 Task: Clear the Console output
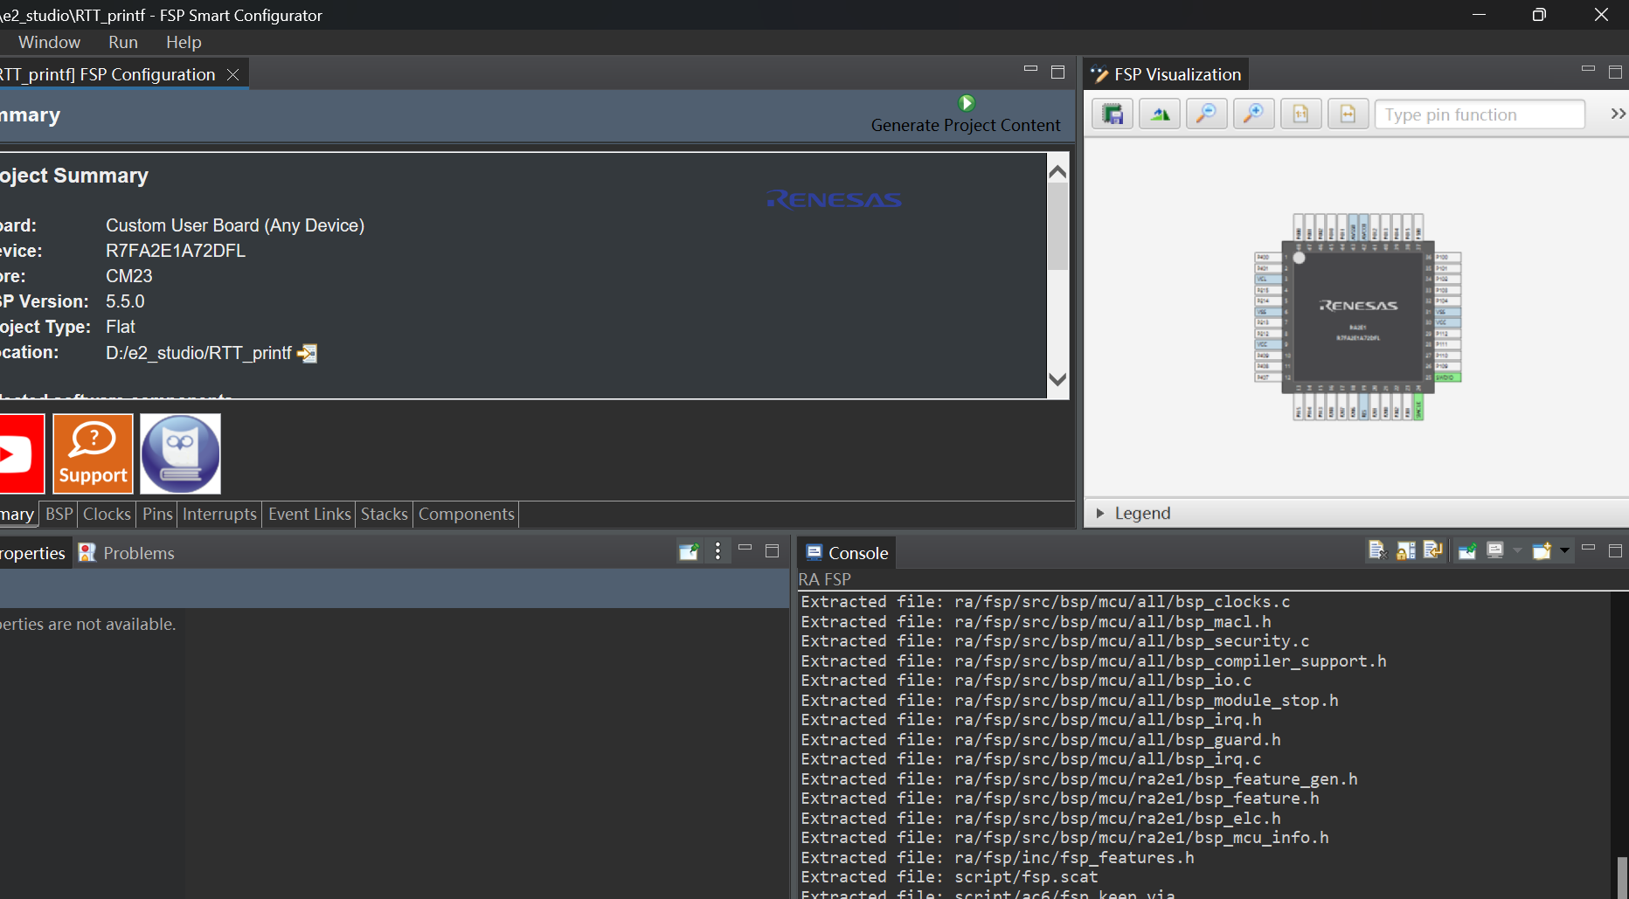tap(1377, 550)
